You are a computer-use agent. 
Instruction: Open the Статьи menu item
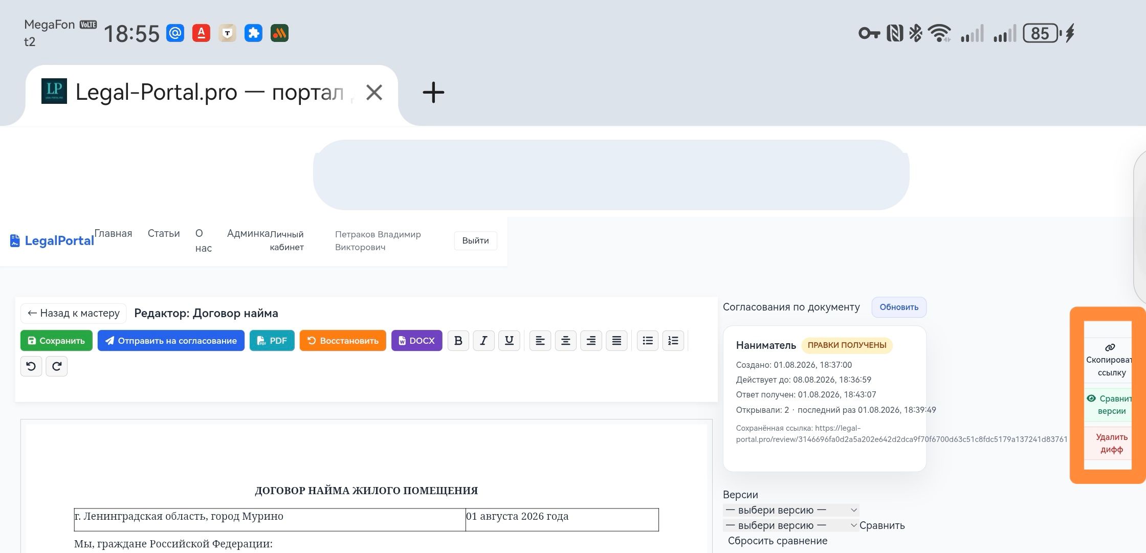[164, 233]
